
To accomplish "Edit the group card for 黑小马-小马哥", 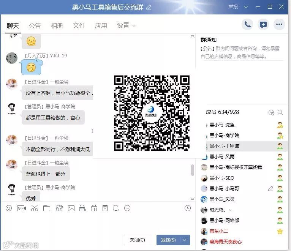I will 270,189.
